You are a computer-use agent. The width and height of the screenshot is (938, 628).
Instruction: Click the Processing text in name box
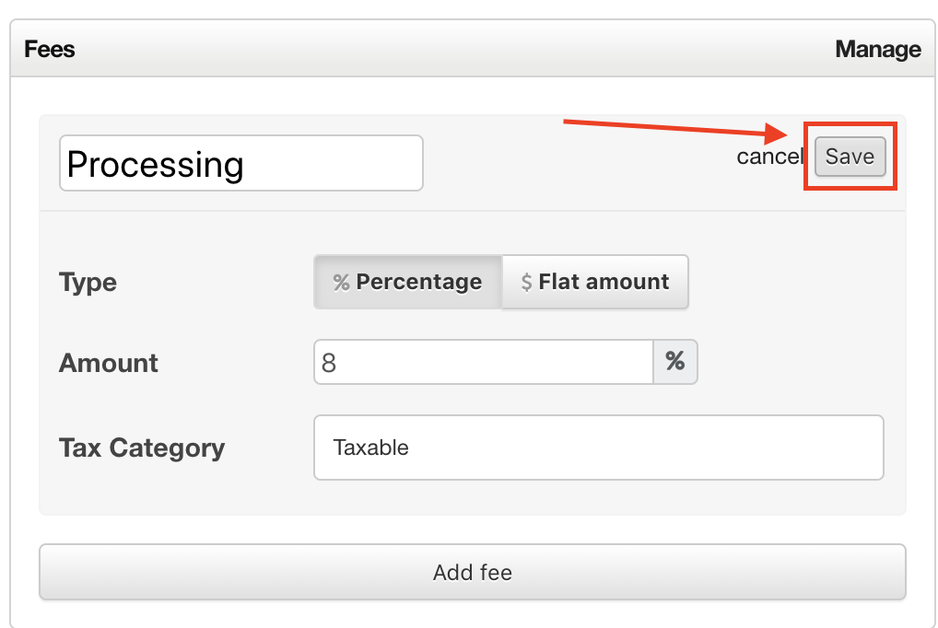[155, 165]
